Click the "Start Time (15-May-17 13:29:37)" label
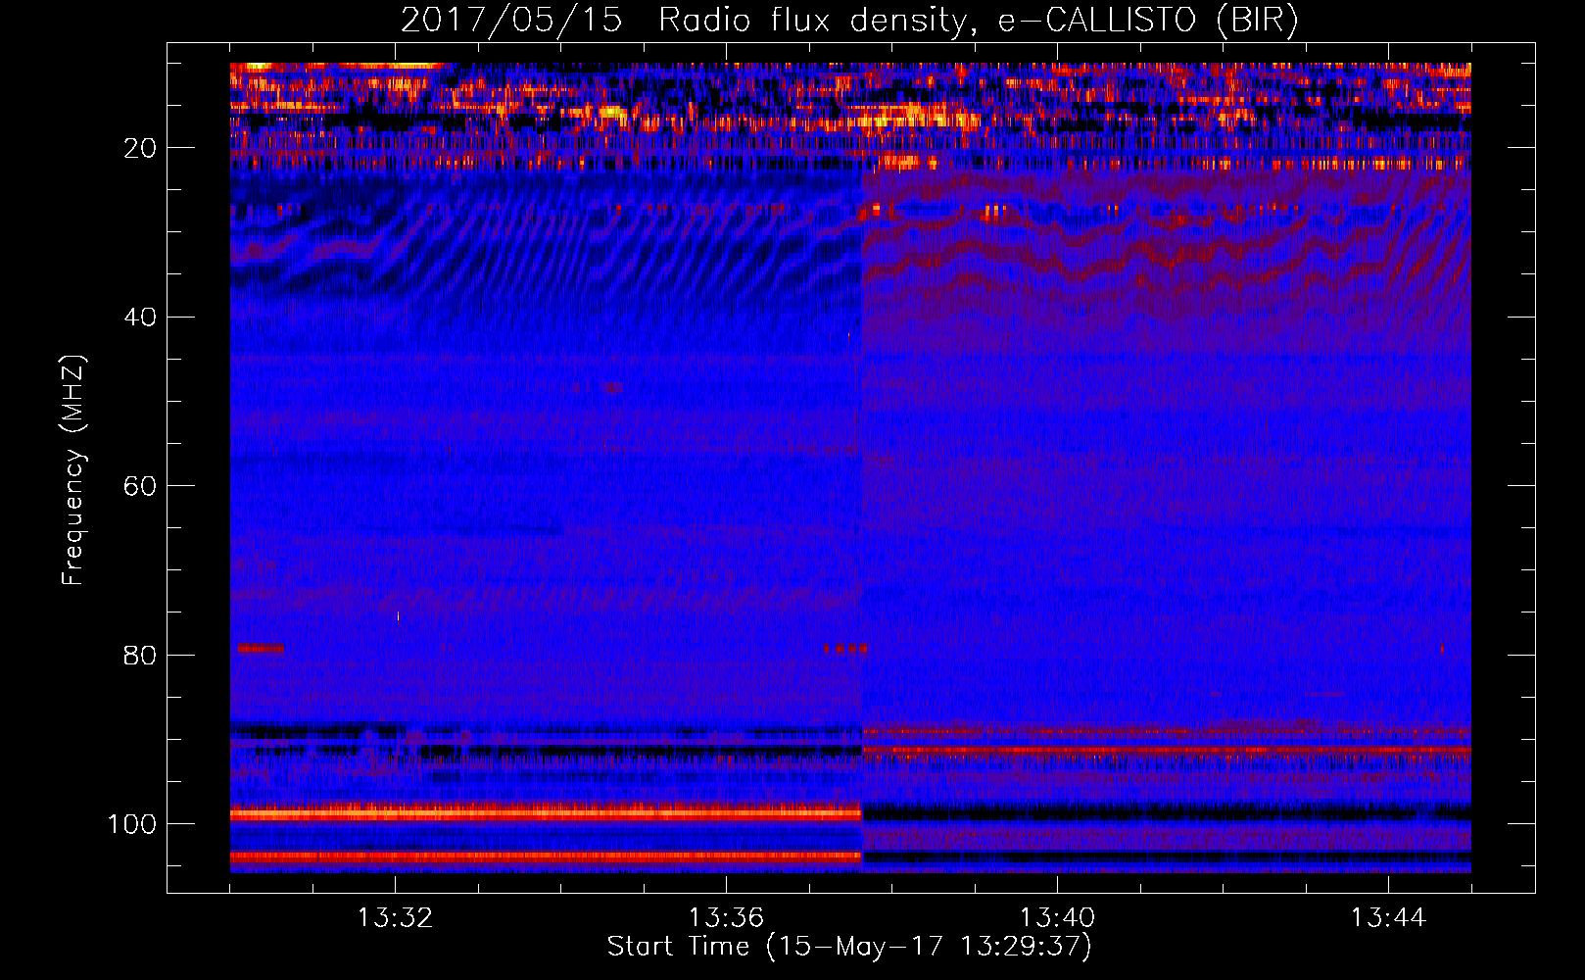The image size is (1585, 980). (848, 947)
